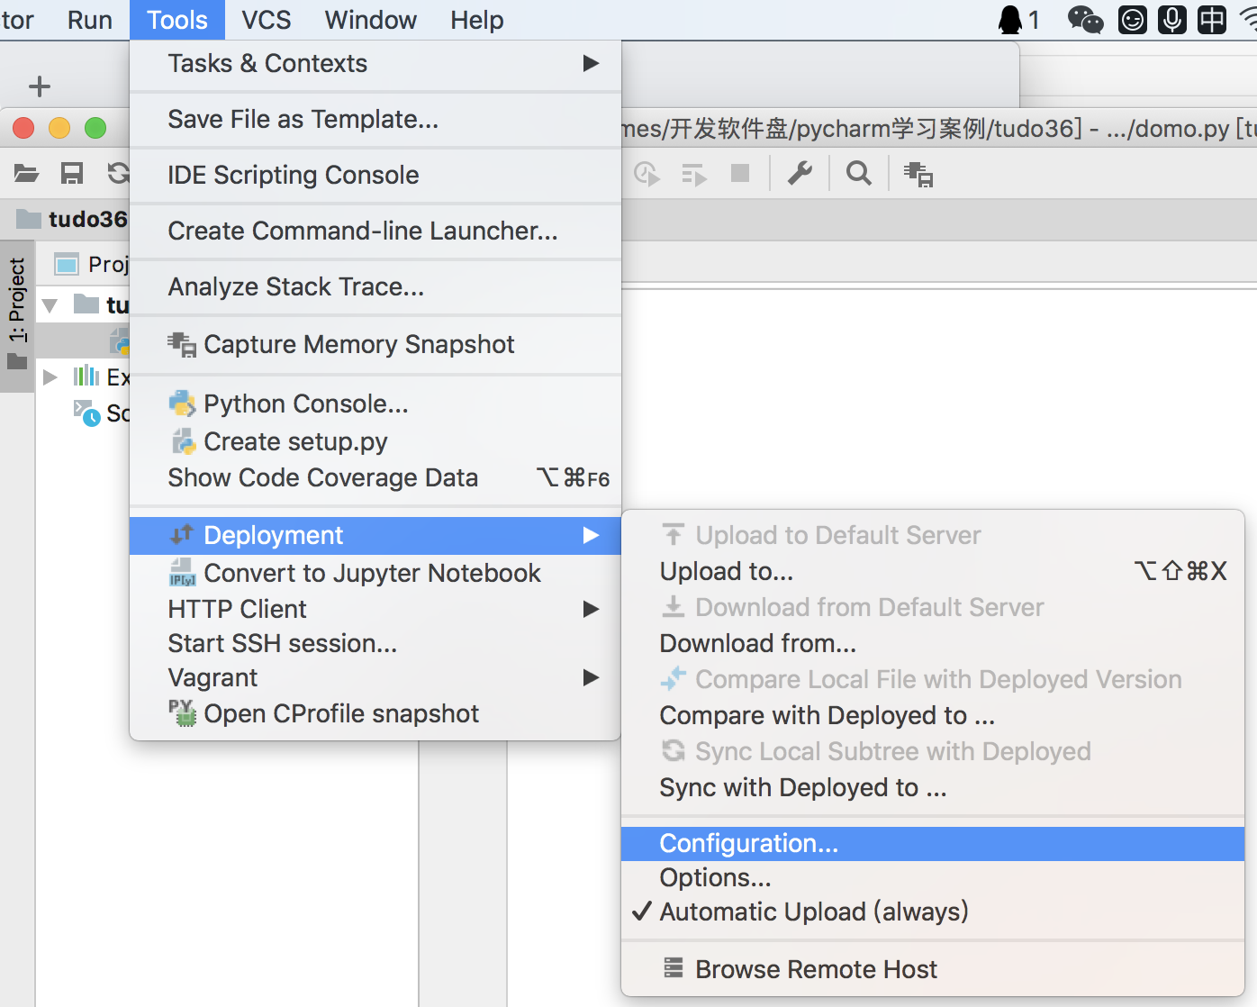1257x1007 pixels.
Task: Collapse the tudo36 project tree node
Action: [50, 305]
